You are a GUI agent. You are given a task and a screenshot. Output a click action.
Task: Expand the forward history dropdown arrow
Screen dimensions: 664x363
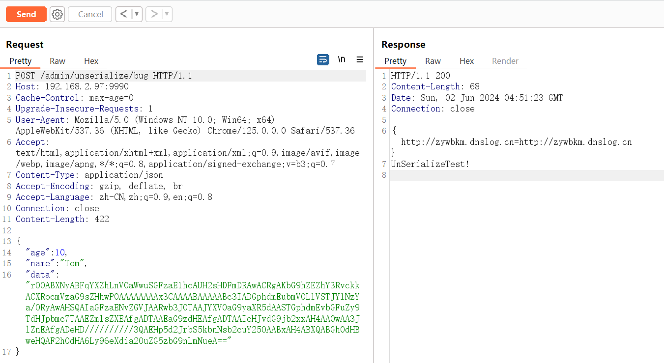click(x=167, y=14)
